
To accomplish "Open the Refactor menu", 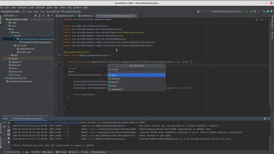I will [41, 8].
